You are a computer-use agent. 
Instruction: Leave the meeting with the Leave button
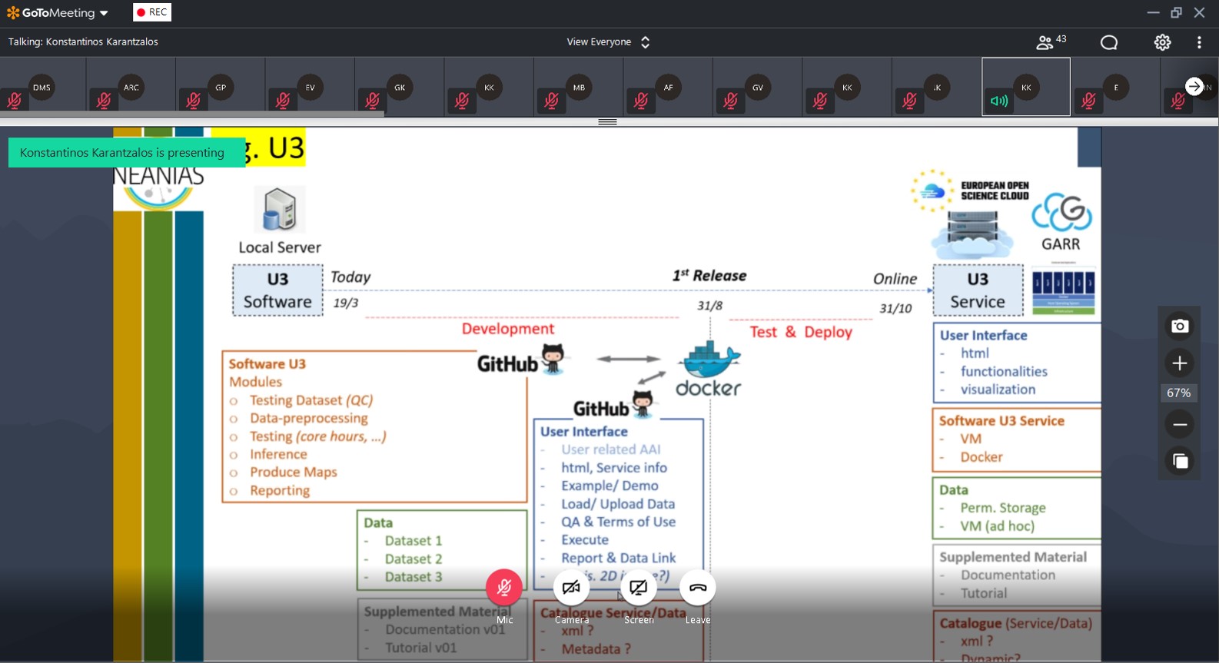(698, 588)
